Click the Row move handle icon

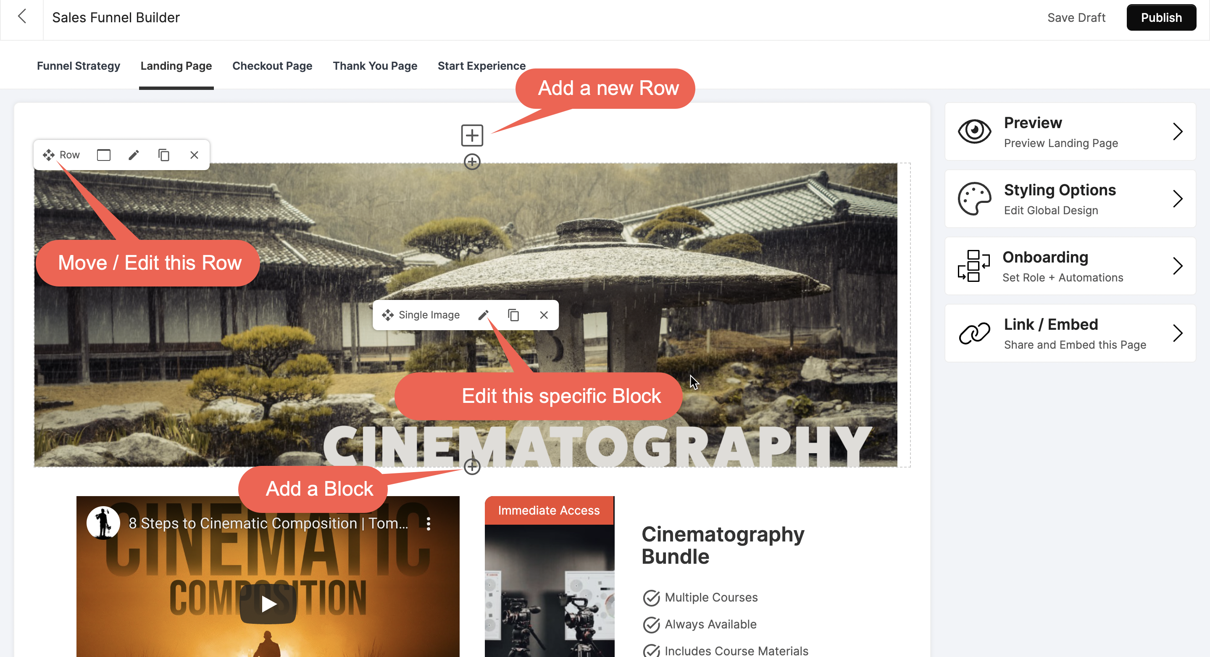[x=49, y=155]
